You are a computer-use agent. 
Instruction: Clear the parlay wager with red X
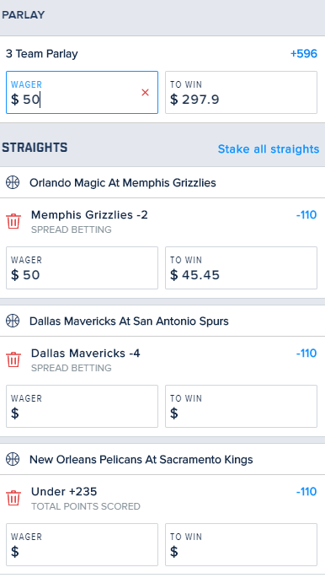[x=145, y=93]
